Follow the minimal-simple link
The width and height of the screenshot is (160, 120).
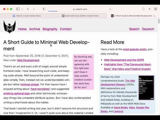pos(30,84)
